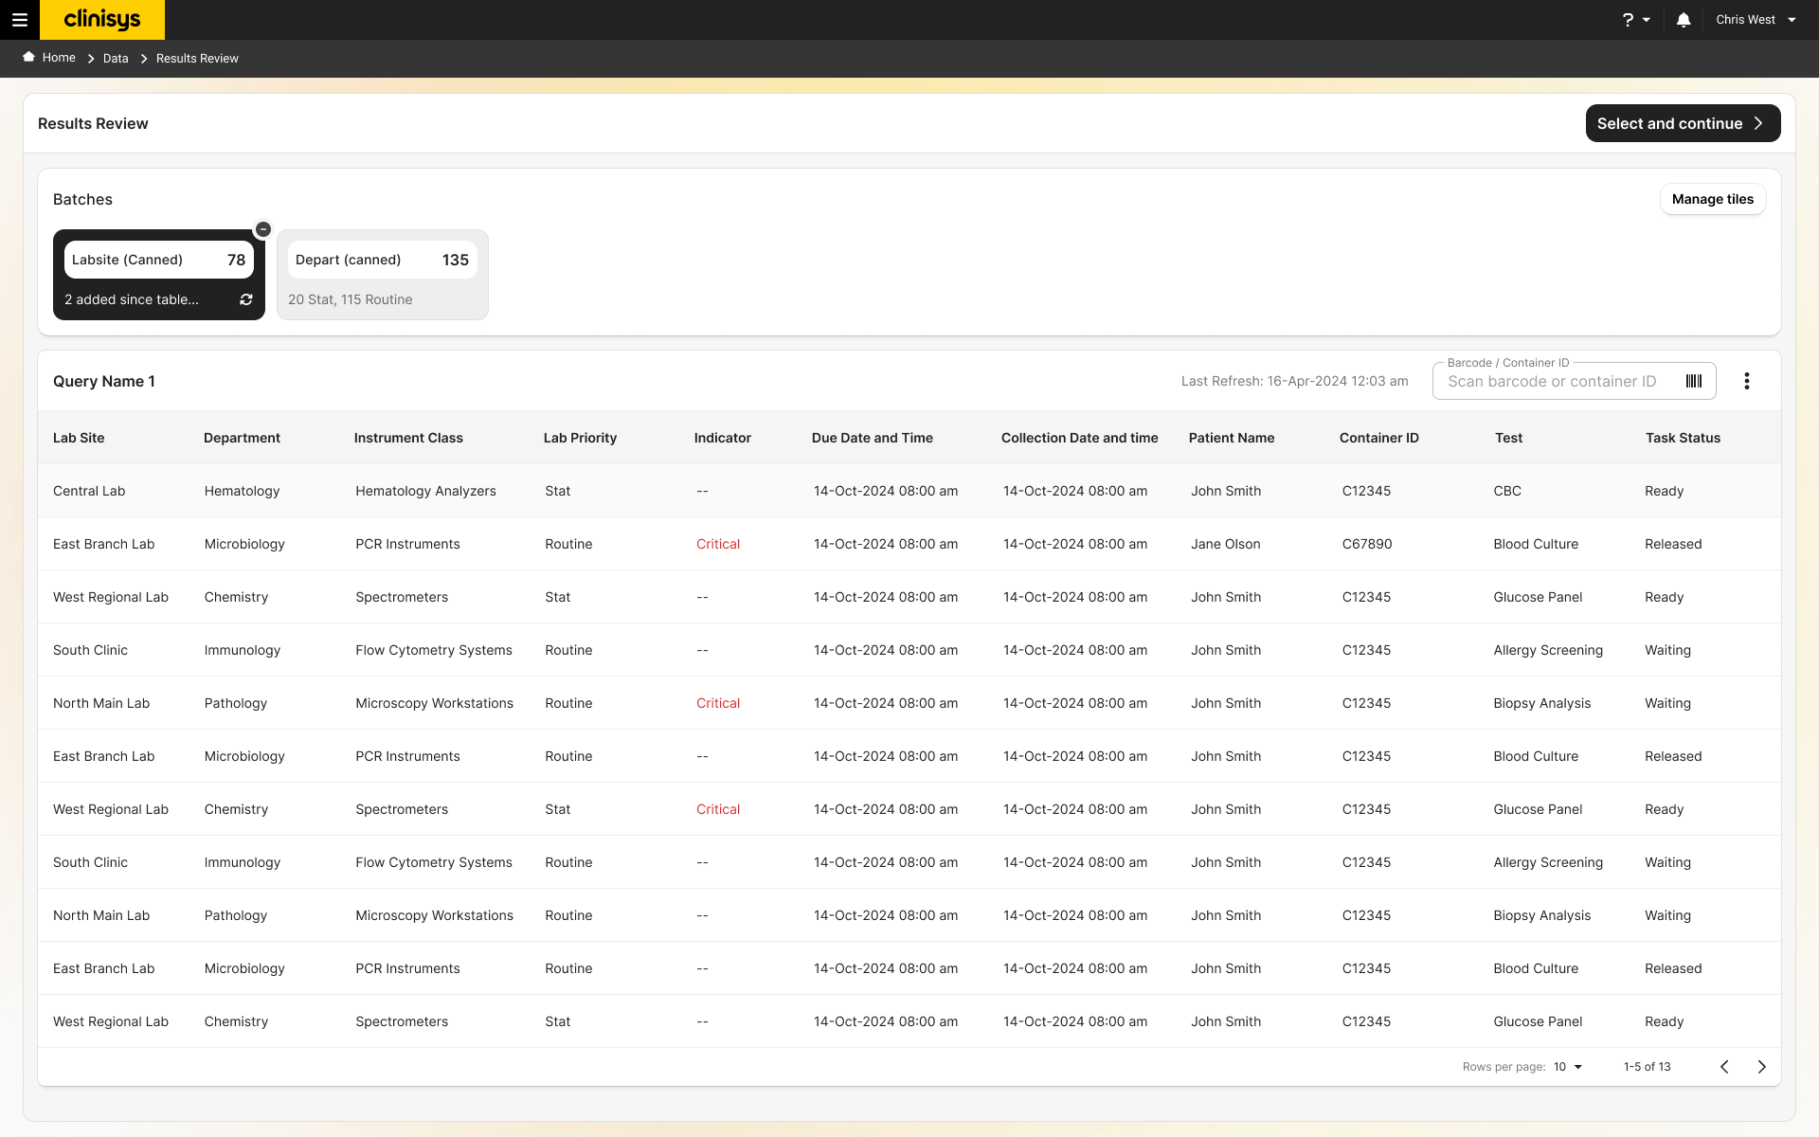Click Critical indicator in Biopsy Analysis Waiting row

click(x=718, y=703)
